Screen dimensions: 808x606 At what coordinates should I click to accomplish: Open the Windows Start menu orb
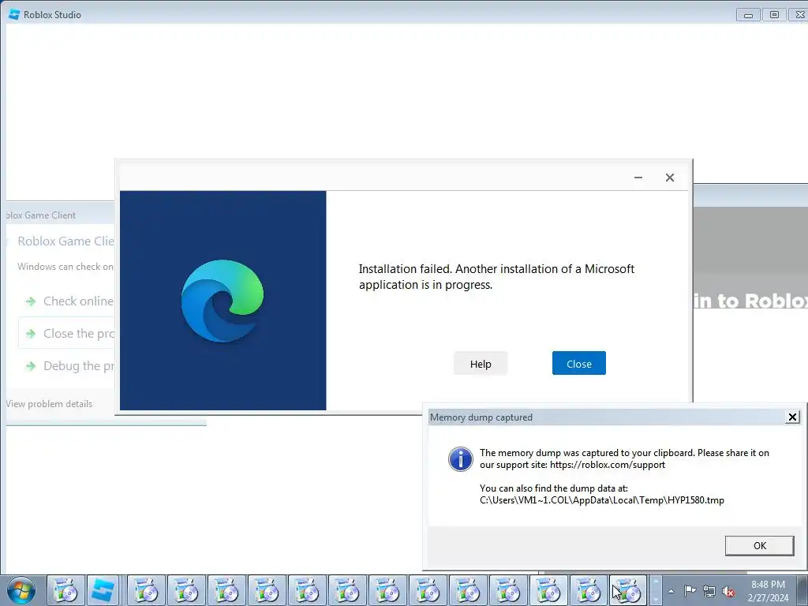[21, 590]
